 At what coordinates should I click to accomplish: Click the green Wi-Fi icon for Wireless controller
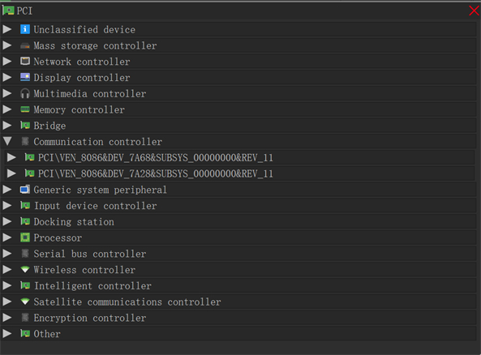(x=25, y=269)
